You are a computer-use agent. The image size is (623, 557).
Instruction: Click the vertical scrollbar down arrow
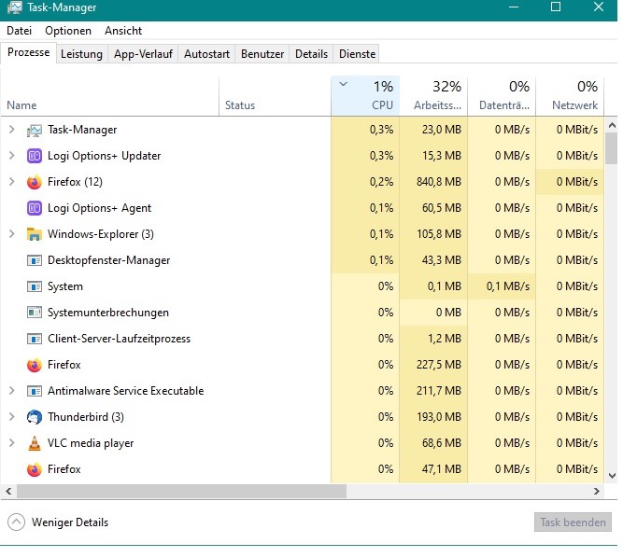point(612,476)
